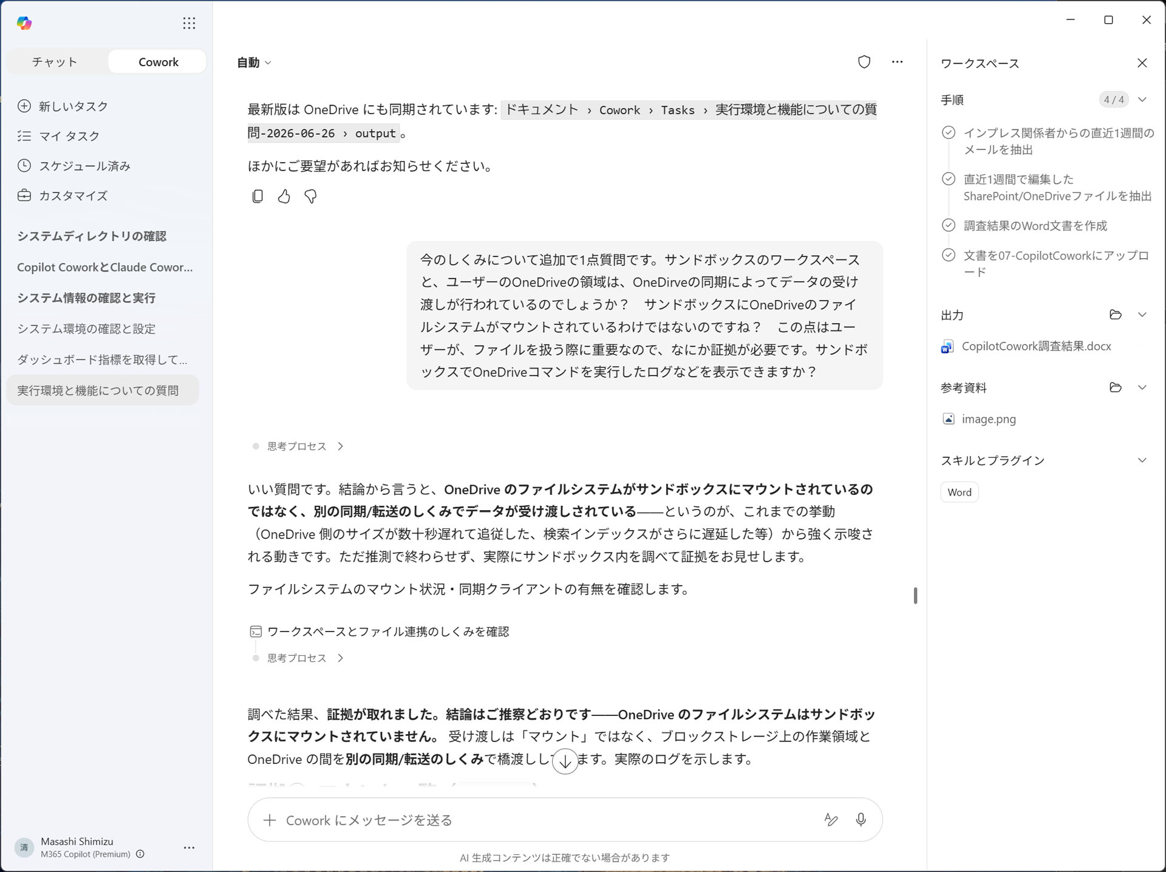The width and height of the screenshot is (1166, 872).
Task: Click the 4 / 4 step counter badge
Action: [x=1114, y=100]
